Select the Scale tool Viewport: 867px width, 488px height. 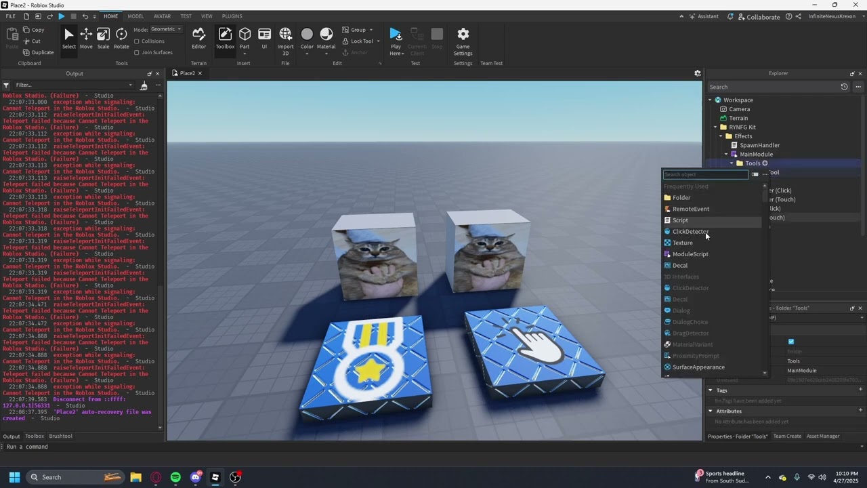(x=103, y=38)
